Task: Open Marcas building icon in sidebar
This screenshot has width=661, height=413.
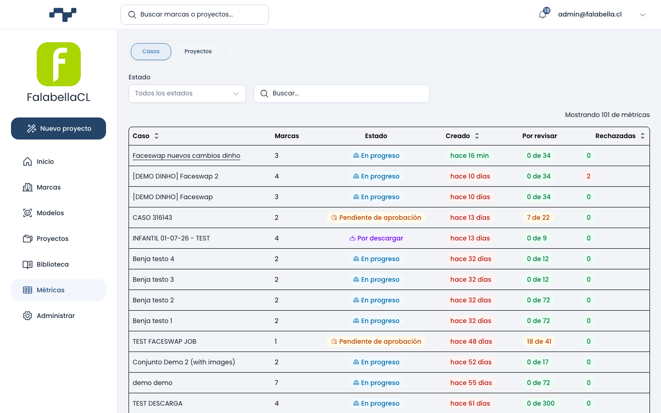Action: pos(28,187)
